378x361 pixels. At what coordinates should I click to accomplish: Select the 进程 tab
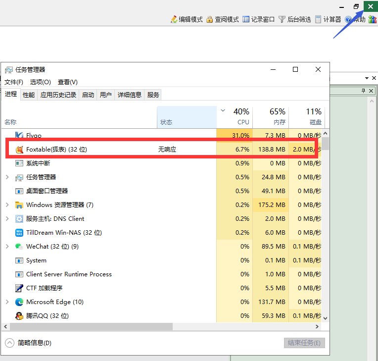[11, 94]
